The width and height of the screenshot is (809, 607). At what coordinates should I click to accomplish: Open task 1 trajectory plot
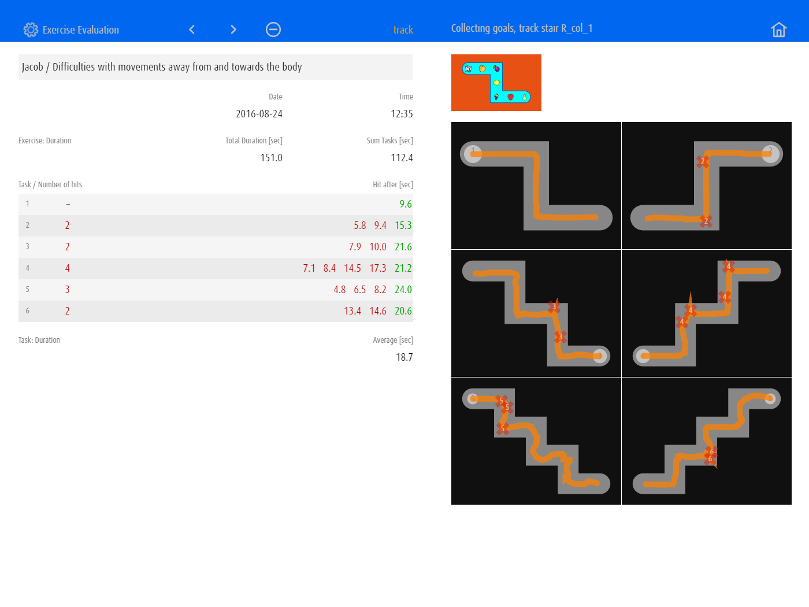tap(536, 186)
